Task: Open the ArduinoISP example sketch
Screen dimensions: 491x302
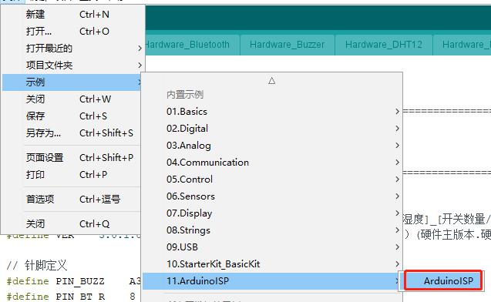Action: click(442, 280)
